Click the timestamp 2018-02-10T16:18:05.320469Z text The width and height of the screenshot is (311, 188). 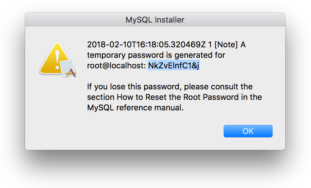[146, 45]
